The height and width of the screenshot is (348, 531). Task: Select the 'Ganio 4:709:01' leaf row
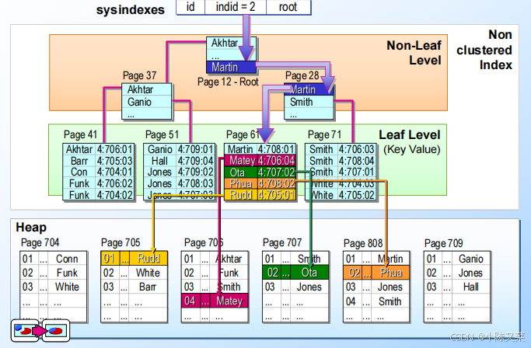point(180,149)
